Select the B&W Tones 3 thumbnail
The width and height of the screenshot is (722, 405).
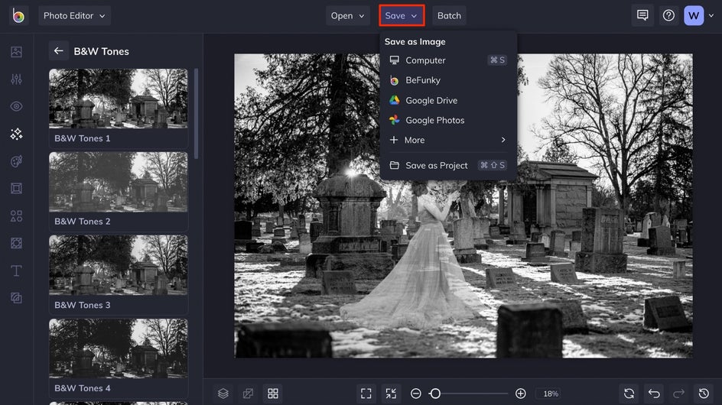click(x=119, y=265)
